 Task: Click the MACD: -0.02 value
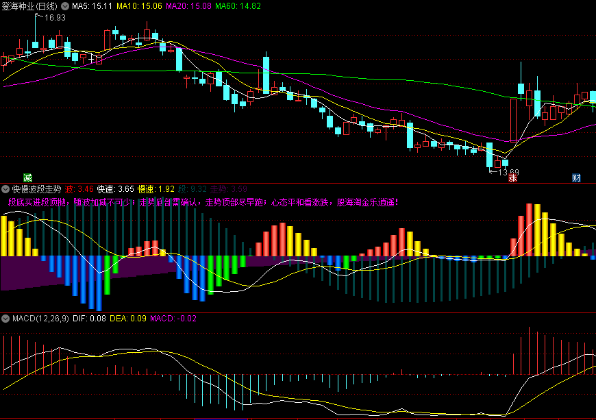[x=173, y=319]
